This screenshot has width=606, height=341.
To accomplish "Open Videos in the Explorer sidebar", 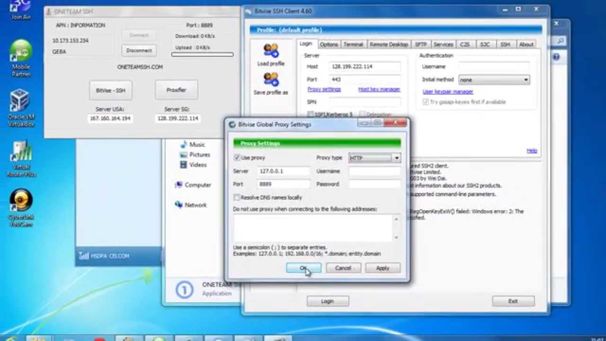I will [193, 165].
